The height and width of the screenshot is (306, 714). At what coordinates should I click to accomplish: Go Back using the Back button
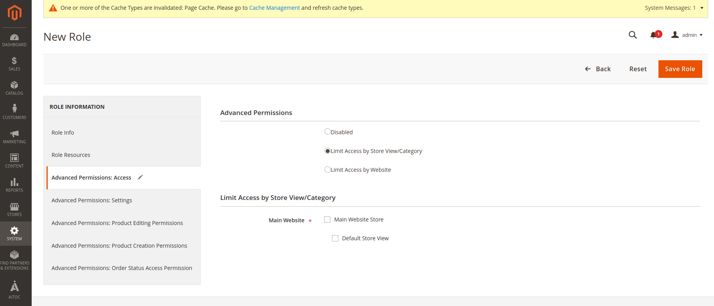(x=597, y=69)
